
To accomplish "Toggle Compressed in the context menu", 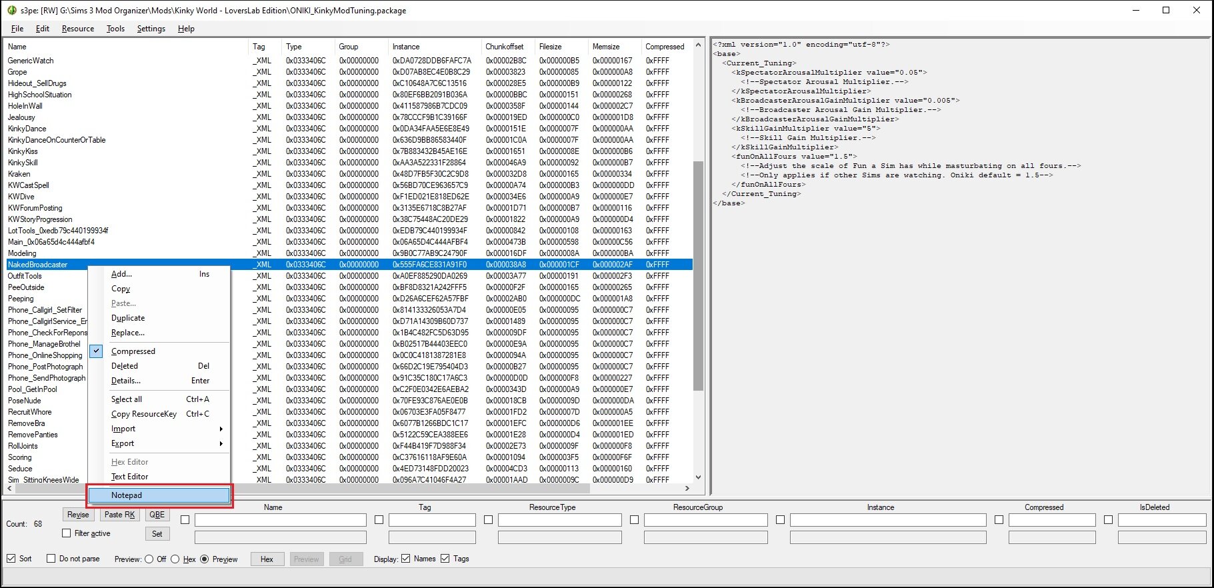I will pyautogui.click(x=160, y=351).
